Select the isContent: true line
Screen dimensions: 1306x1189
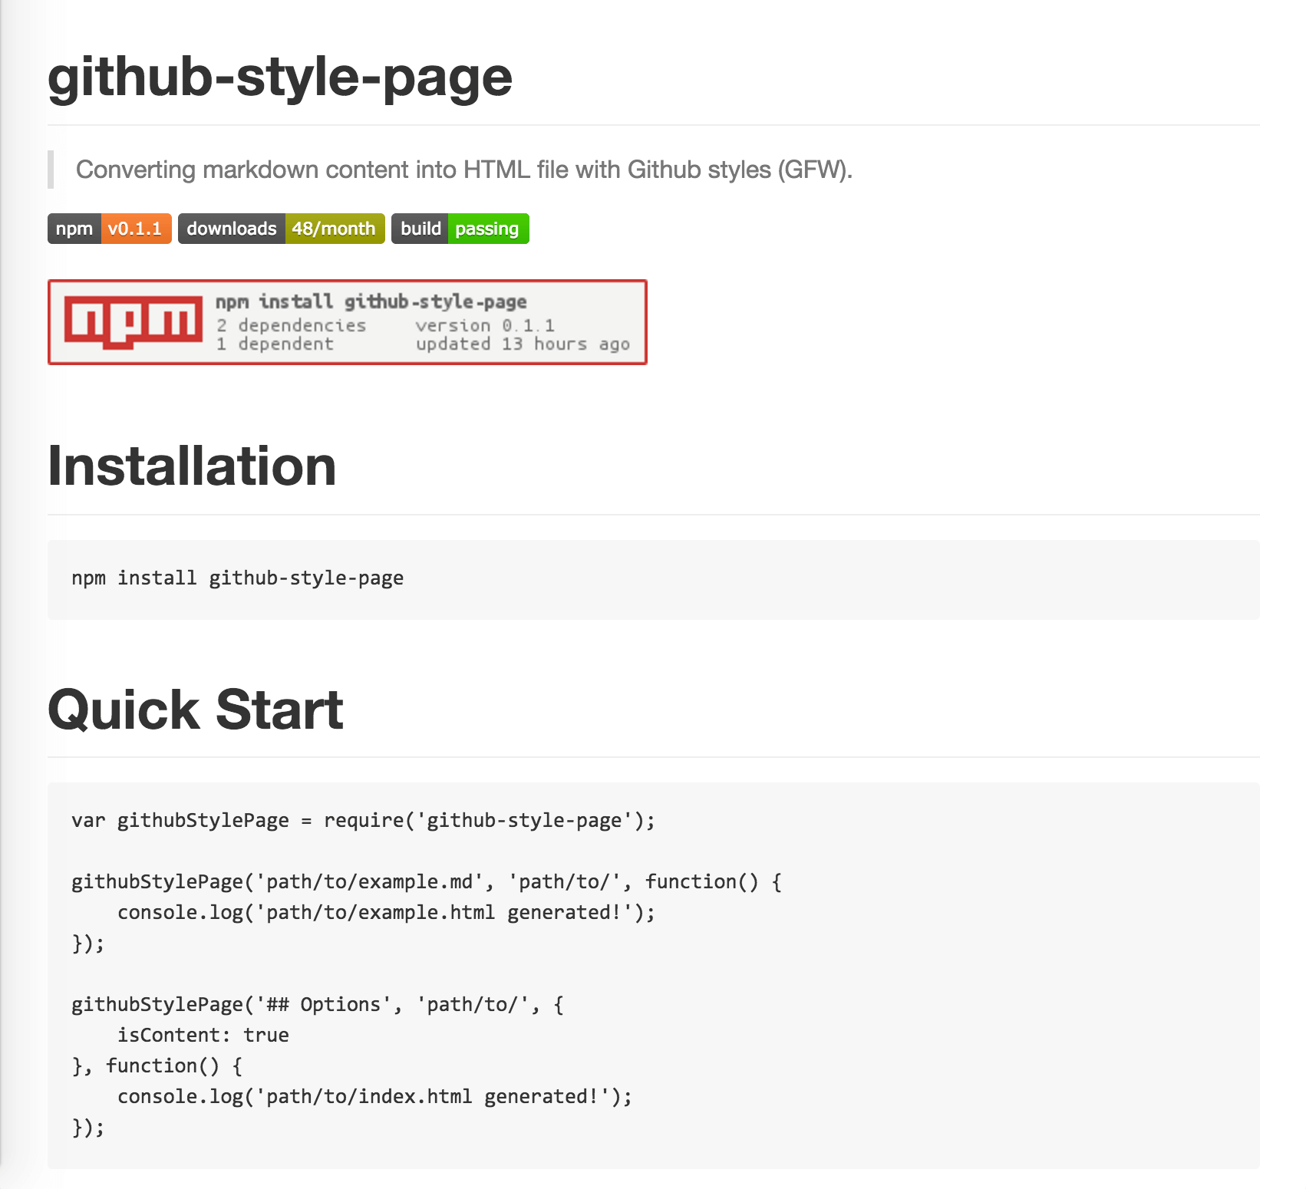click(203, 1036)
